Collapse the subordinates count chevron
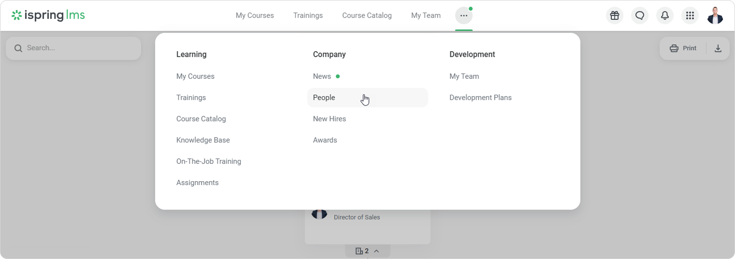Image resolution: width=735 pixels, height=259 pixels. coord(376,251)
